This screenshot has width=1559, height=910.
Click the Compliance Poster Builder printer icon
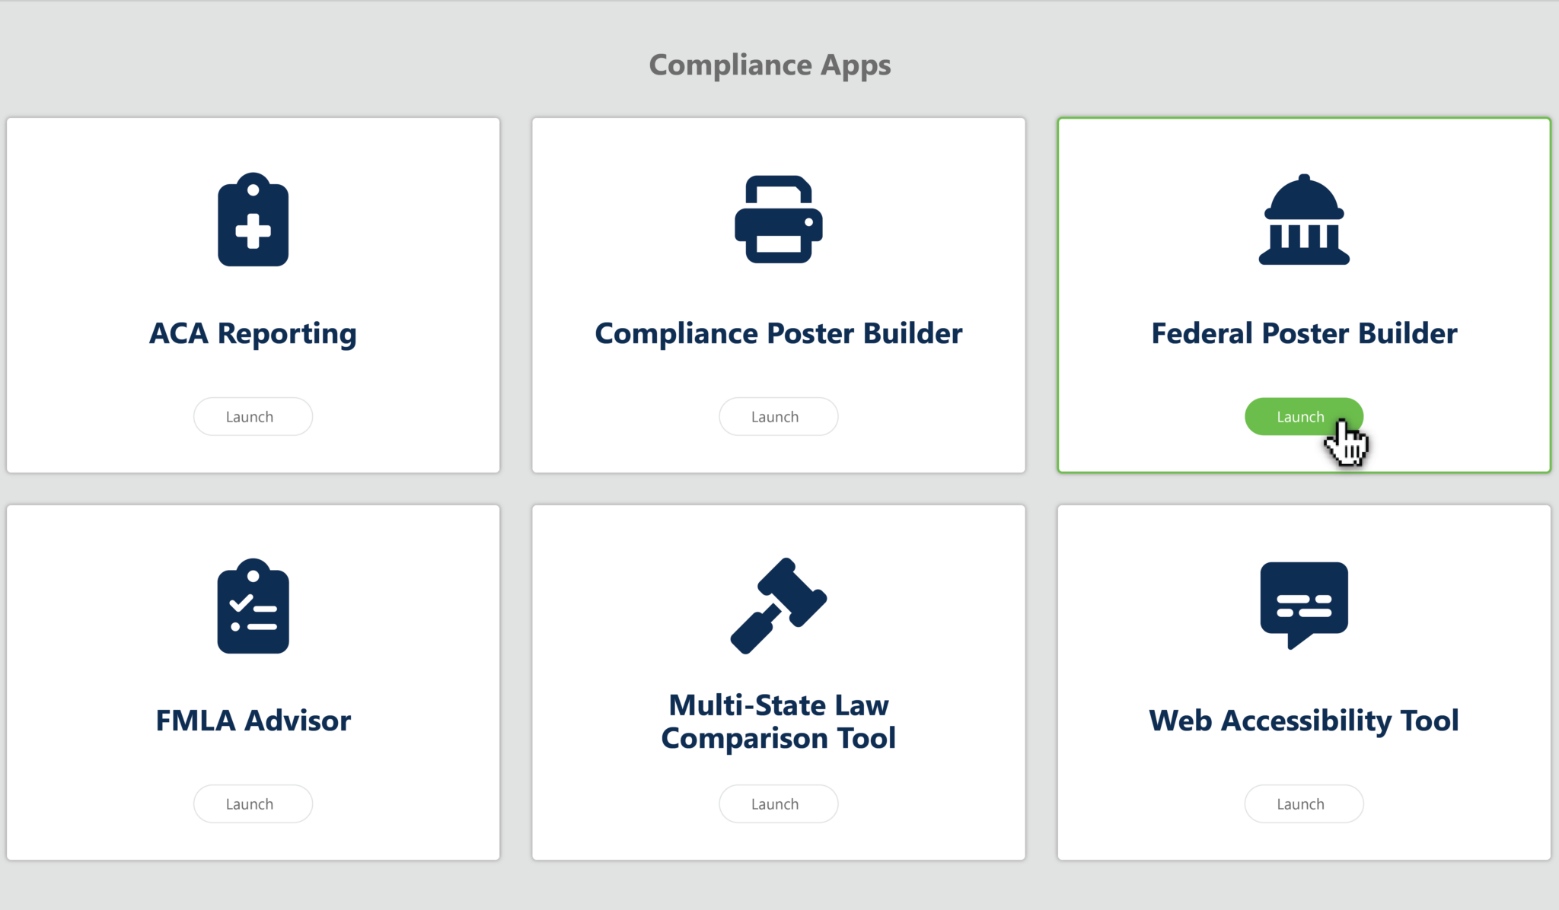778,220
